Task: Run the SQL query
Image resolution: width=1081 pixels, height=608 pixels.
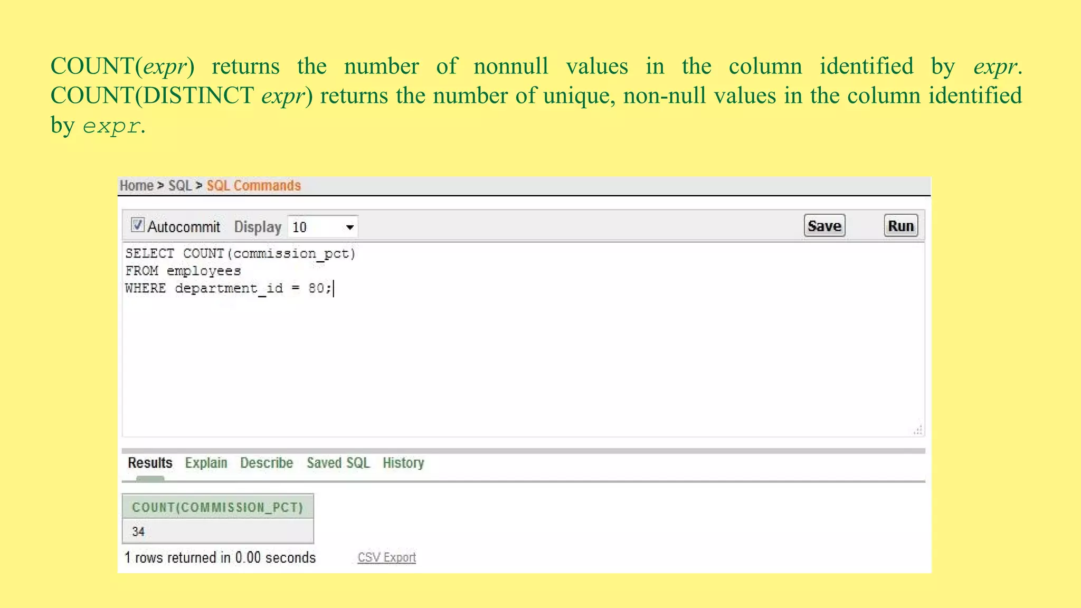Action: [900, 226]
